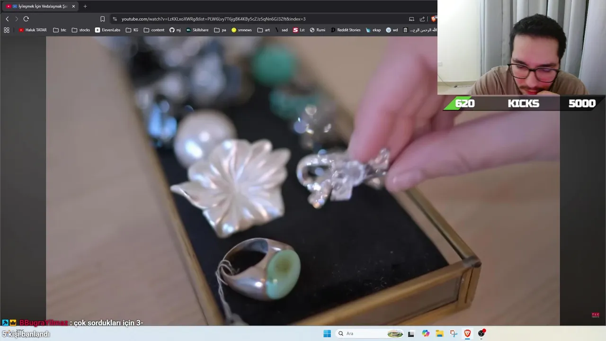This screenshot has width=606, height=341.
Task: Click the YouTube URL address field
Action: (214, 19)
